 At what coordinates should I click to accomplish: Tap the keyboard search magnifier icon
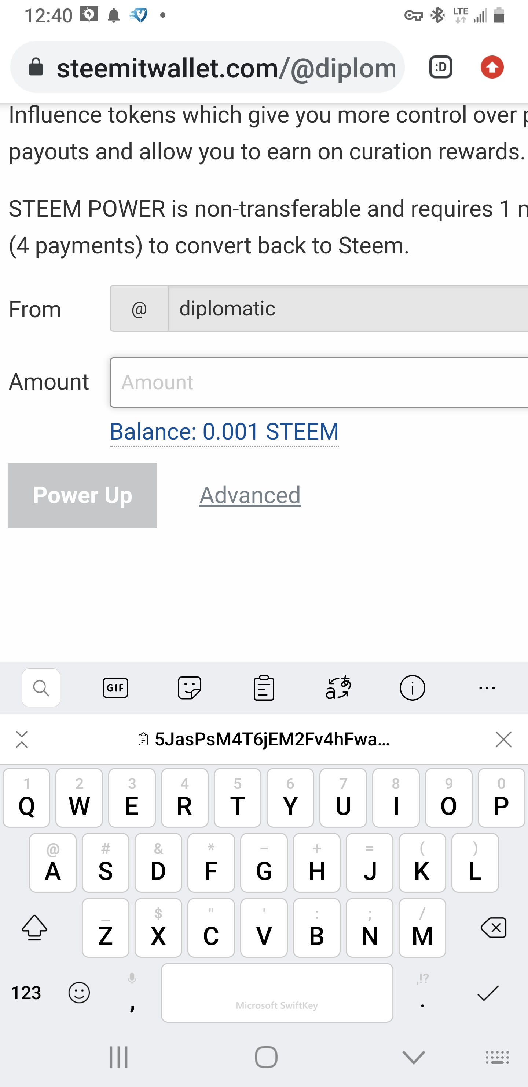41,688
